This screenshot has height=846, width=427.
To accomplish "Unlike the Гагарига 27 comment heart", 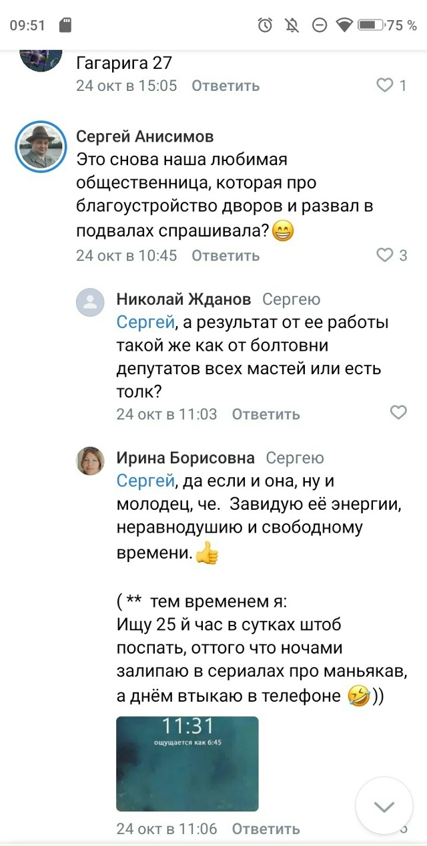I will click(x=386, y=85).
